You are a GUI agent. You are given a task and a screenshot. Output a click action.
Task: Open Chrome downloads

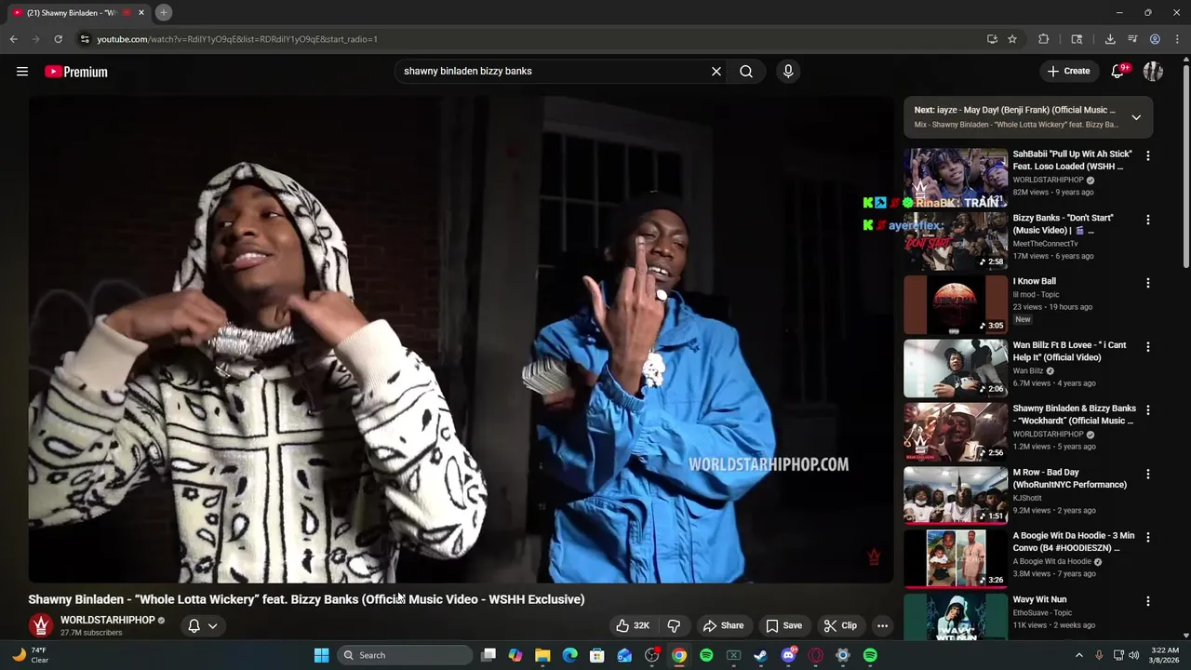[x=1110, y=39]
